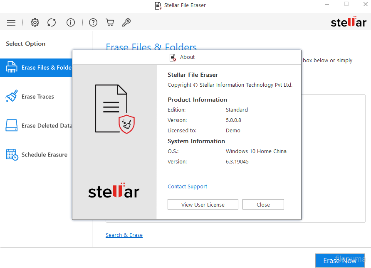
Task: Click the Stellar logo in header
Action: pyautogui.click(x=348, y=22)
